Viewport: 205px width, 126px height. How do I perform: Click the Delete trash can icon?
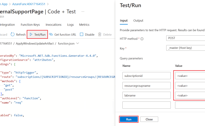100,34
